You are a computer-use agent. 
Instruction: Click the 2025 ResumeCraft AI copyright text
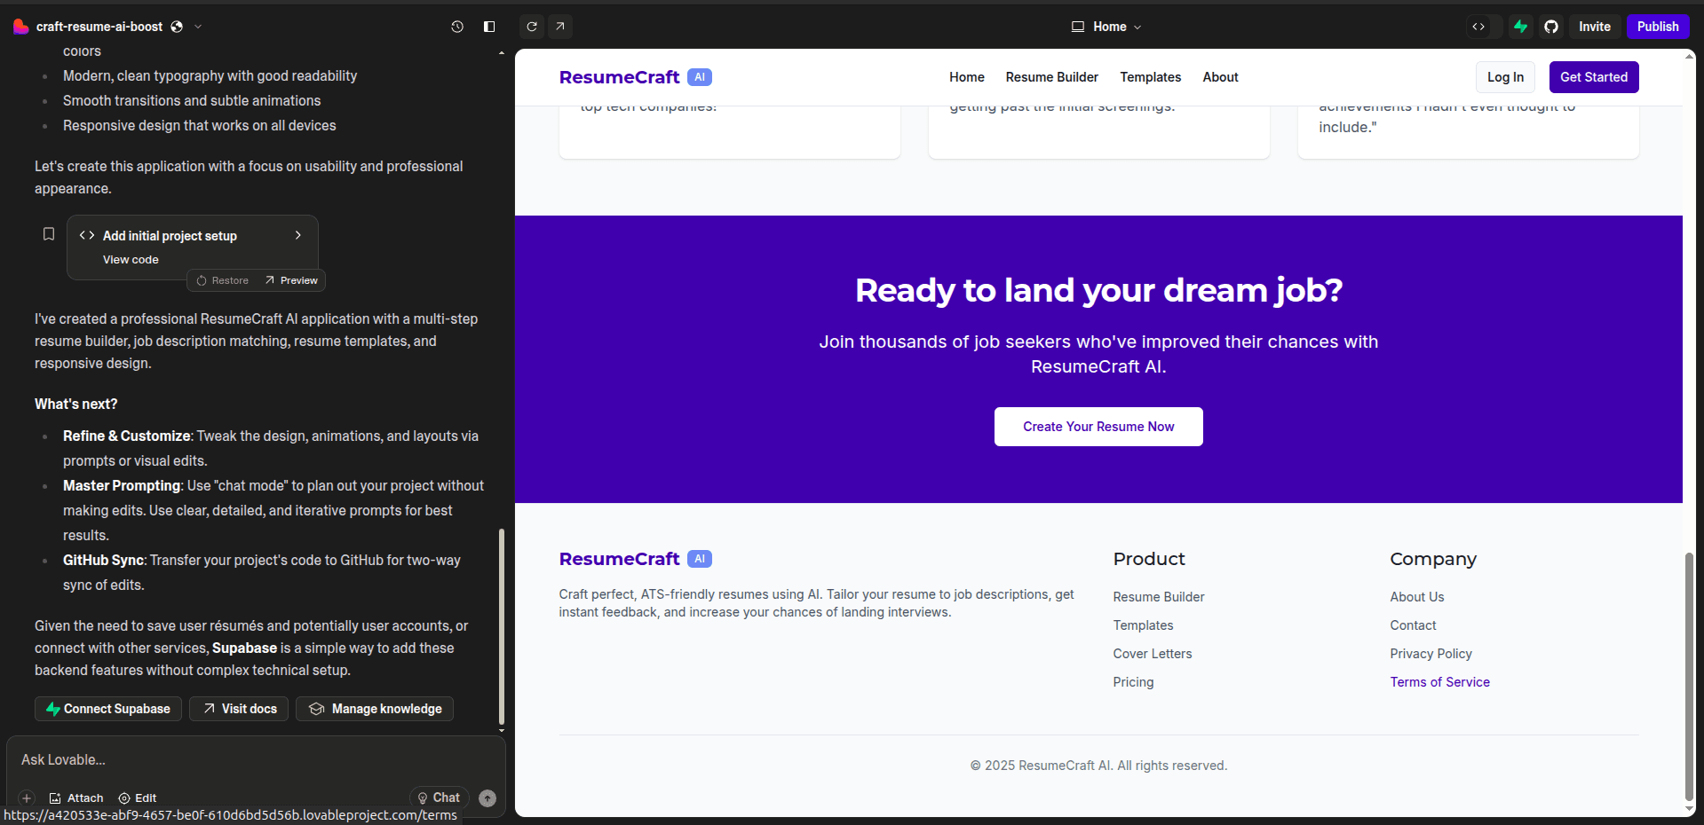point(1098,766)
